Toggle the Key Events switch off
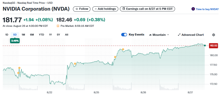Viewport: 222px width, 100px height. [x=124, y=35]
